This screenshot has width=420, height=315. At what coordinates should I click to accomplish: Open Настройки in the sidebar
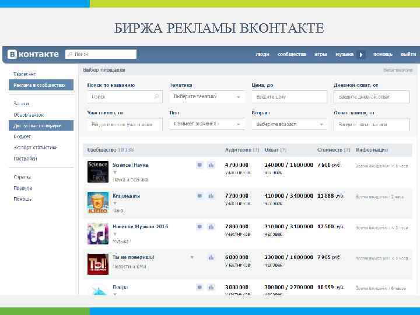click(x=25, y=159)
